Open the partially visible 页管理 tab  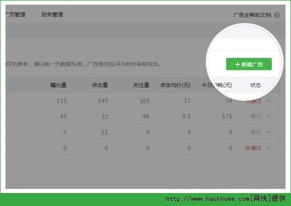pos(16,15)
